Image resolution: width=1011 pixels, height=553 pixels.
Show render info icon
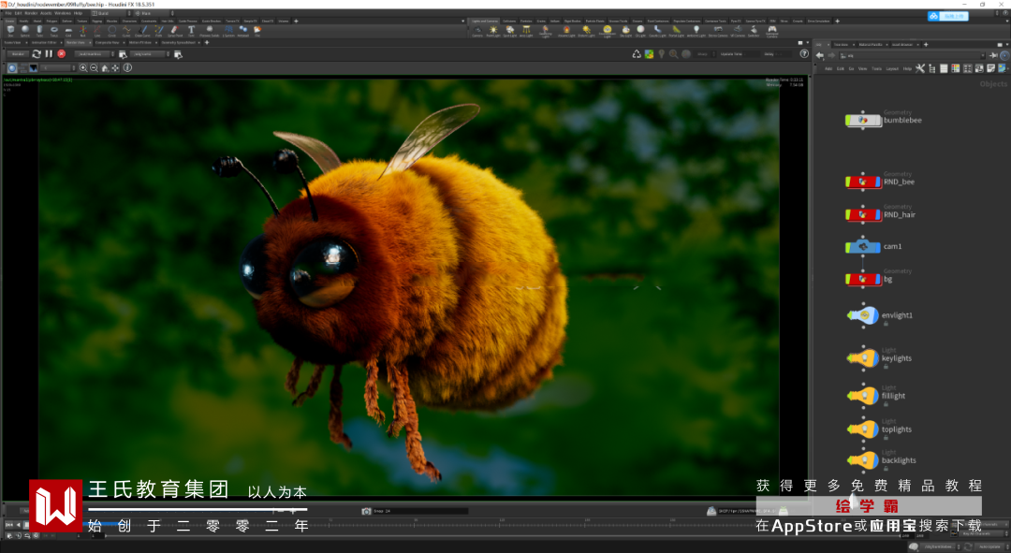point(127,67)
